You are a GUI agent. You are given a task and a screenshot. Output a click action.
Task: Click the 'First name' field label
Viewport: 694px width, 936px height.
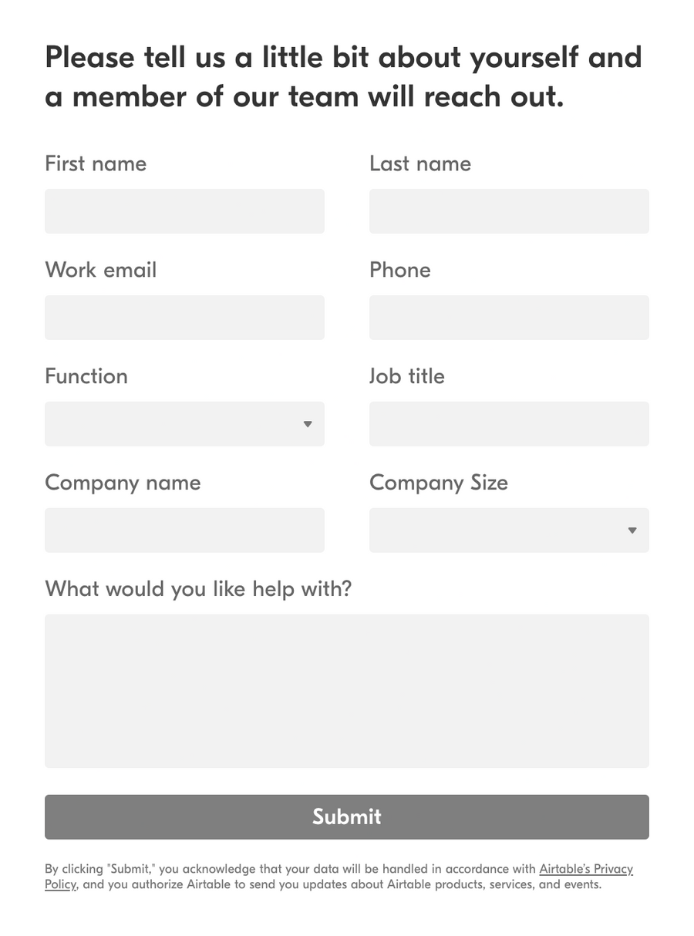click(96, 163)
